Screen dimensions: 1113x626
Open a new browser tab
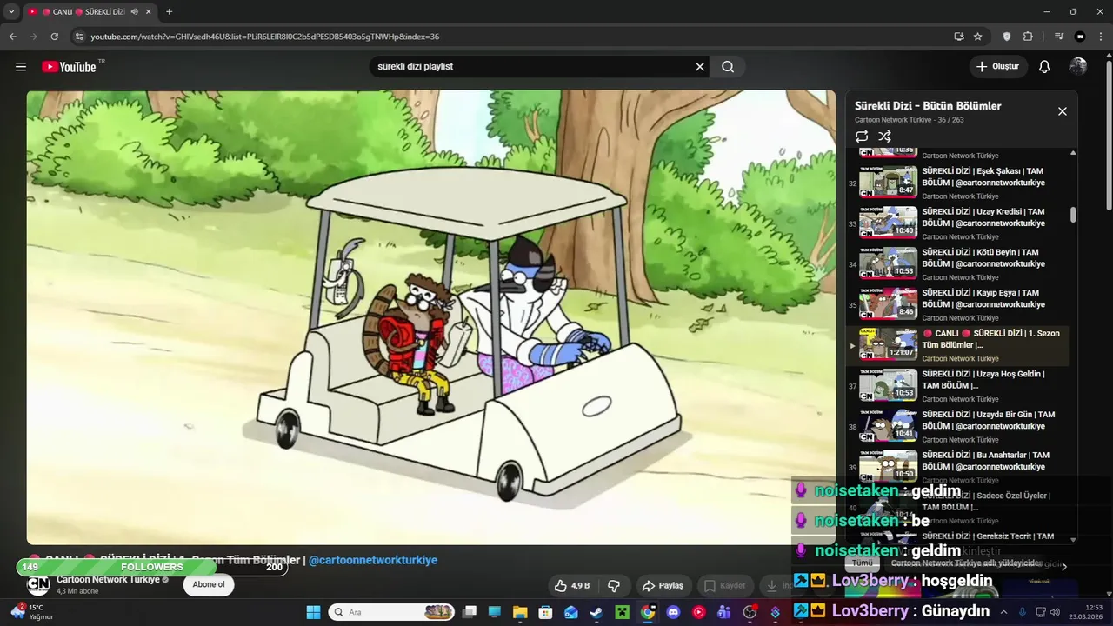point(169,12)
